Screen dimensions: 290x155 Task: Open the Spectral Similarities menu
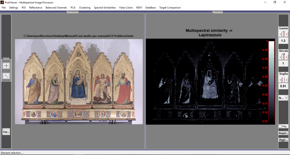point(105,8)
